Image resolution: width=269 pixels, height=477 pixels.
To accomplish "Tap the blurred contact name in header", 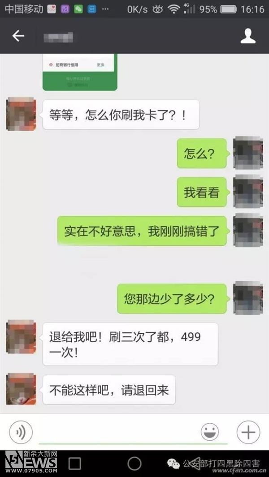I will point(58,37).
